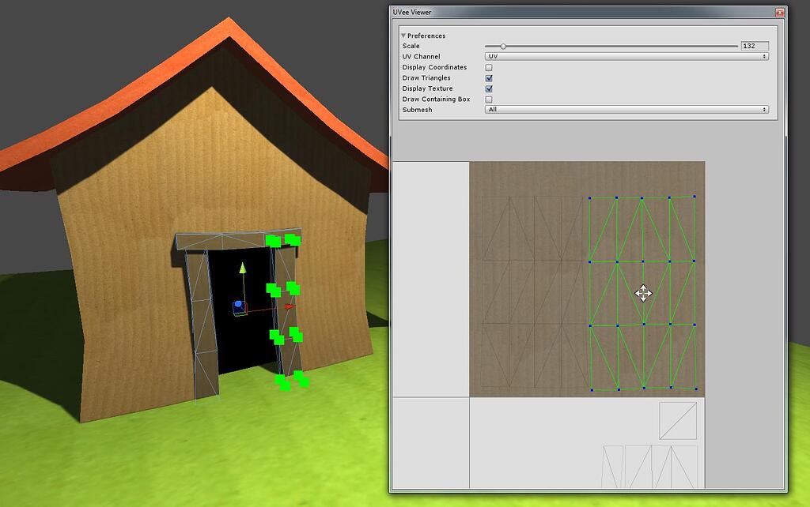This screenshot has width=810, height=507.
Task: Open the Submesh dropdown showing All
Action: tap(625, 110)
